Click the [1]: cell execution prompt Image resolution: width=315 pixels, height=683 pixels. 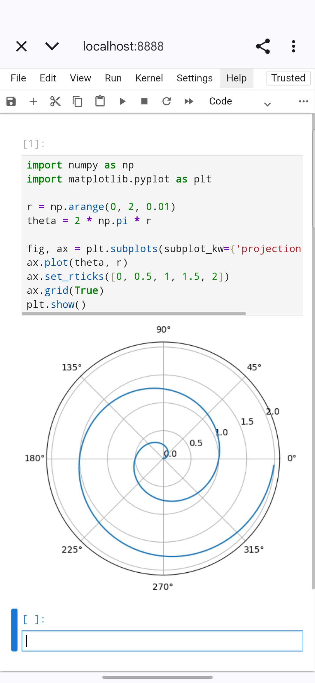coord(34,144)
